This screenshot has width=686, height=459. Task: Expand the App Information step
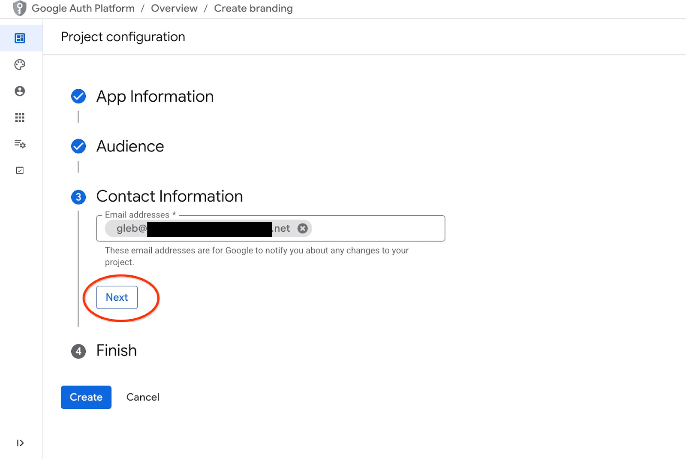click(155, 97)
